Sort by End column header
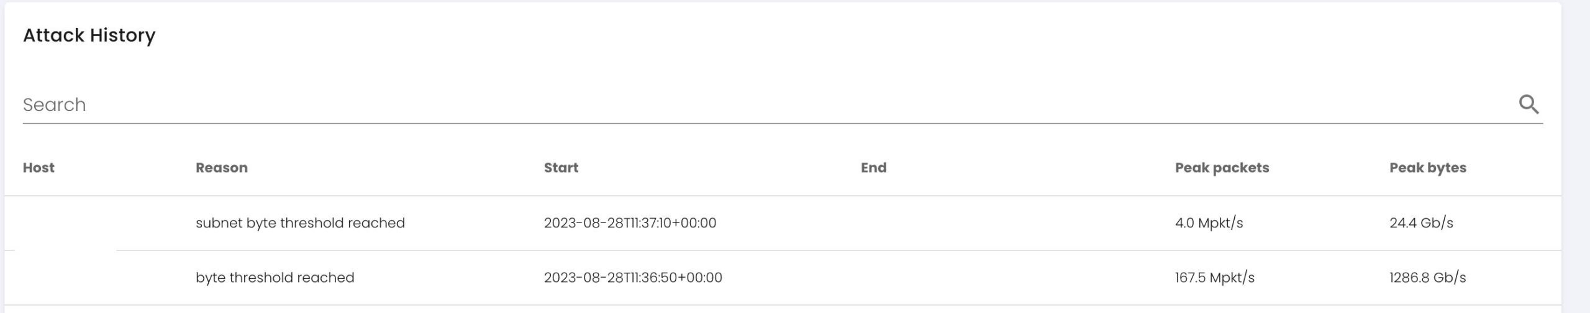Screen dimensions: 1590x313 point(873,167)
